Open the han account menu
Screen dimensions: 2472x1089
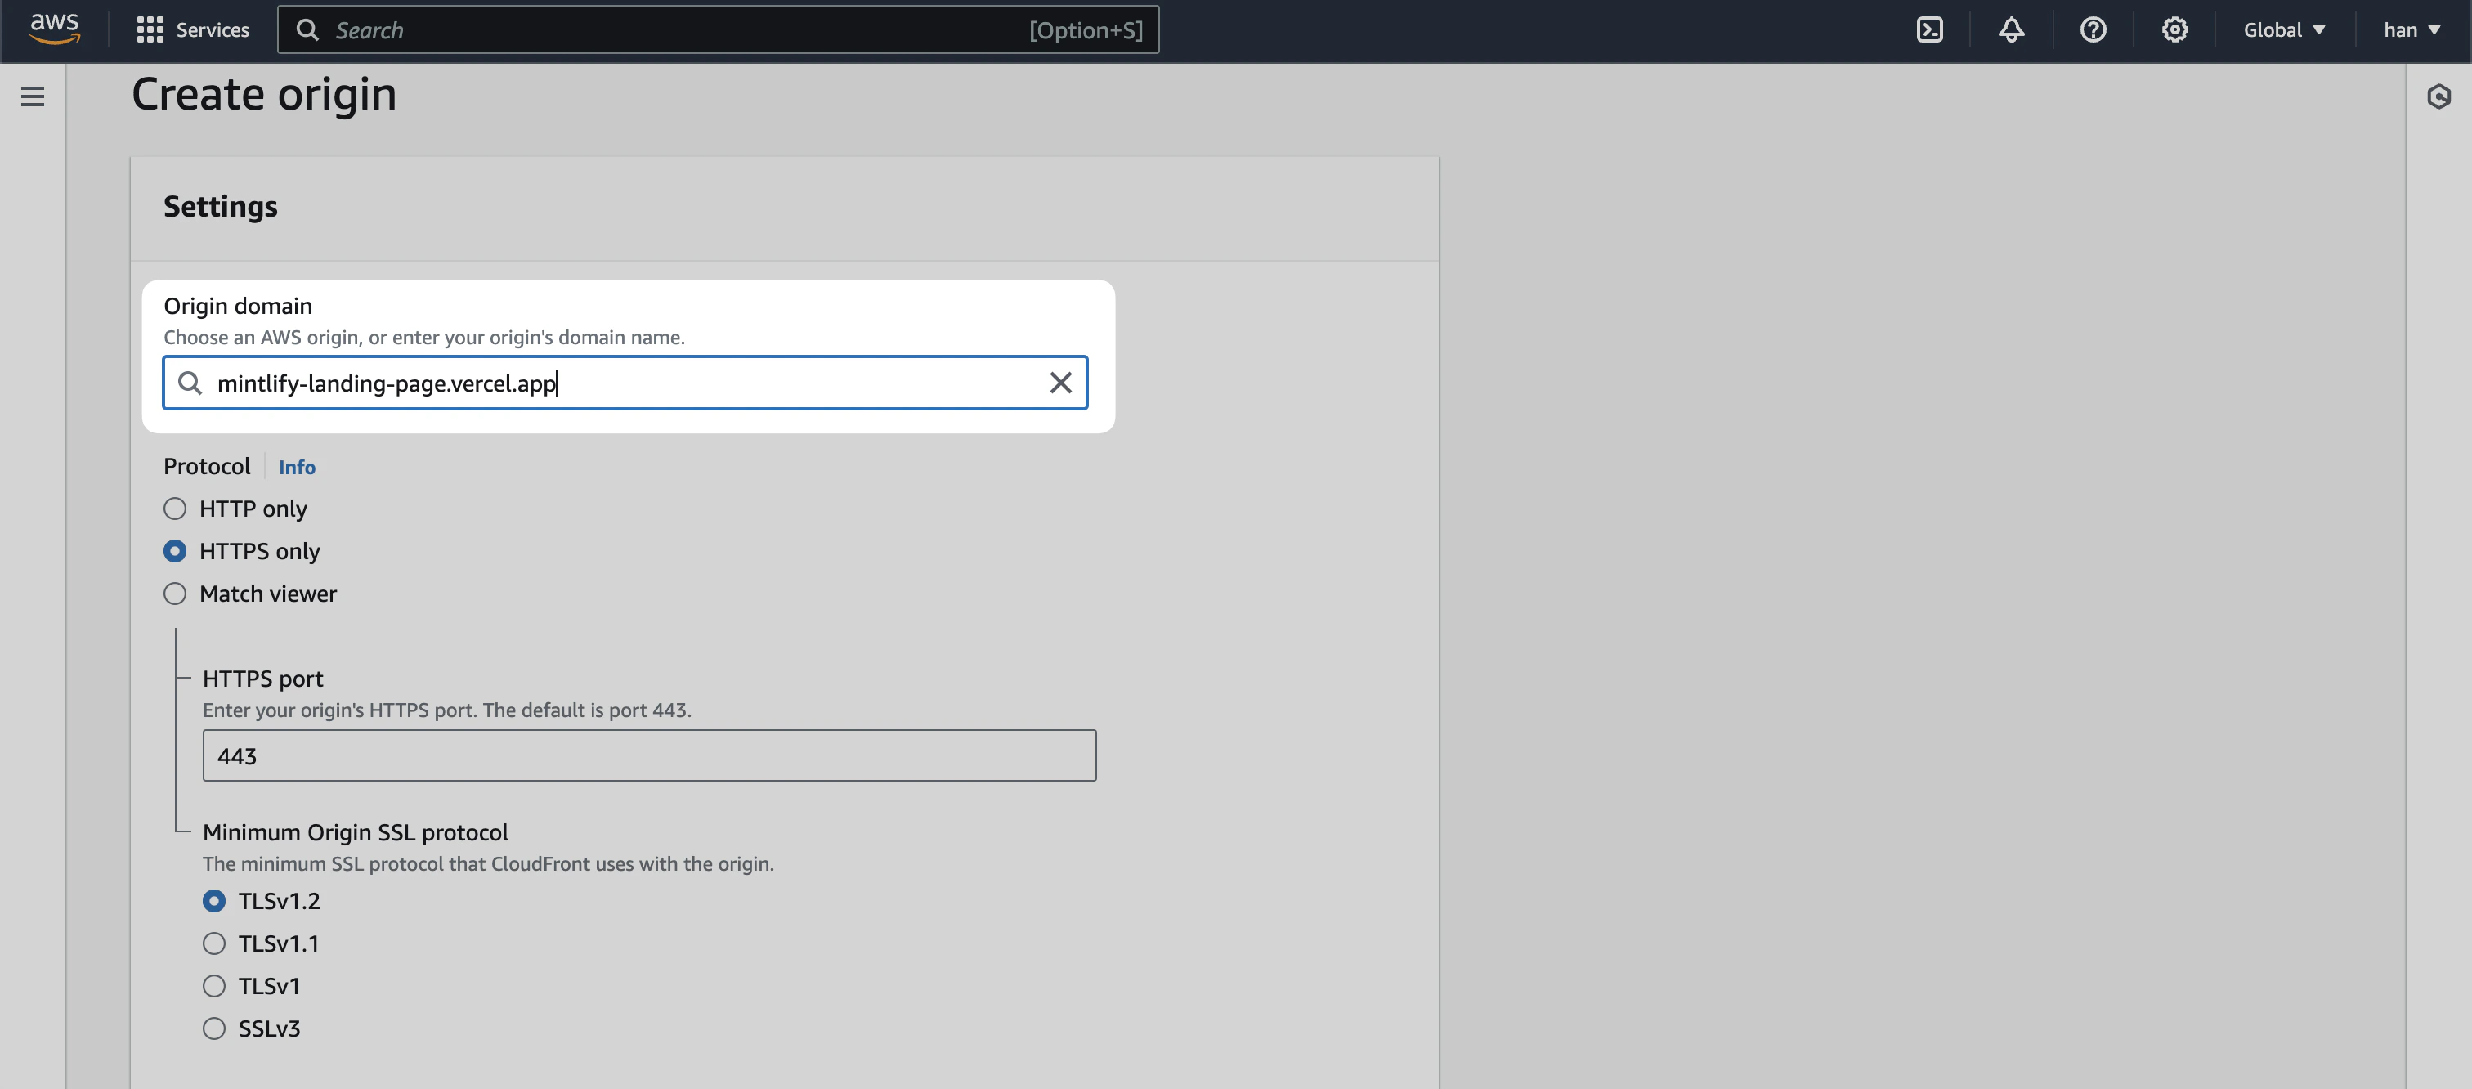[x=2411, y=29]
